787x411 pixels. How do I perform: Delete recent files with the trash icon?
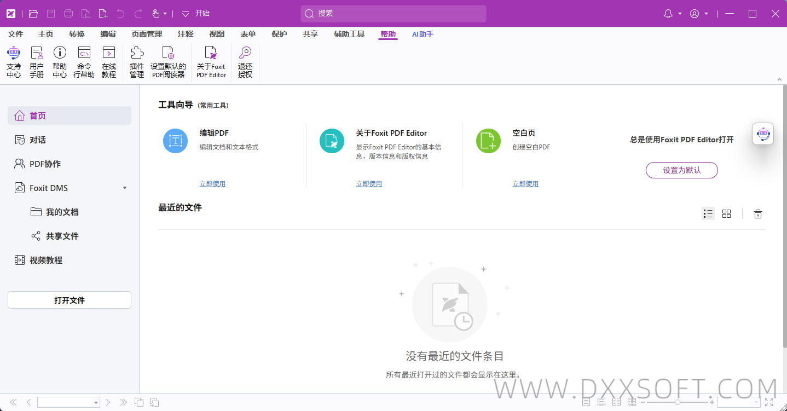[x=758, y=214]
